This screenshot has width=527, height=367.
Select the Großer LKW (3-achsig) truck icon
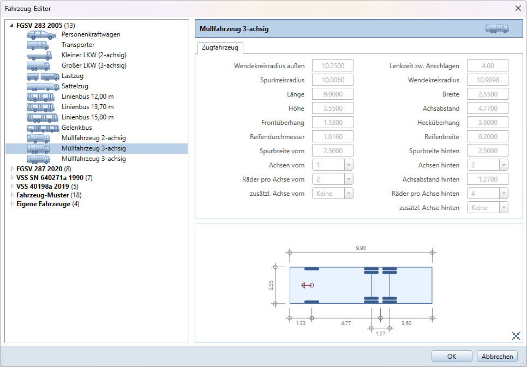tap(39, 66)
